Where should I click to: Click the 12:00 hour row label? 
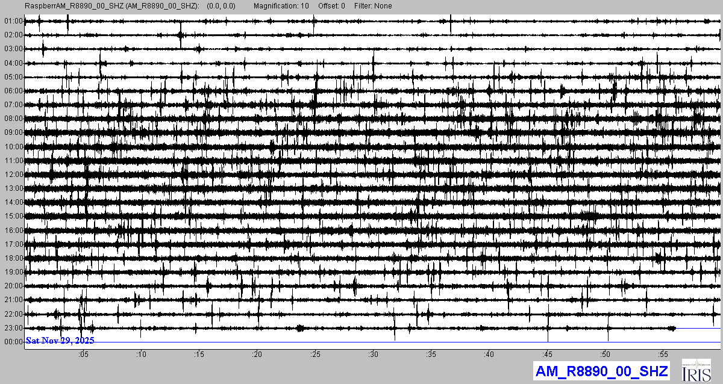click(x=13, y=175)
